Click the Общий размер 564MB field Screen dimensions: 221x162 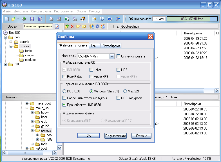159,19
